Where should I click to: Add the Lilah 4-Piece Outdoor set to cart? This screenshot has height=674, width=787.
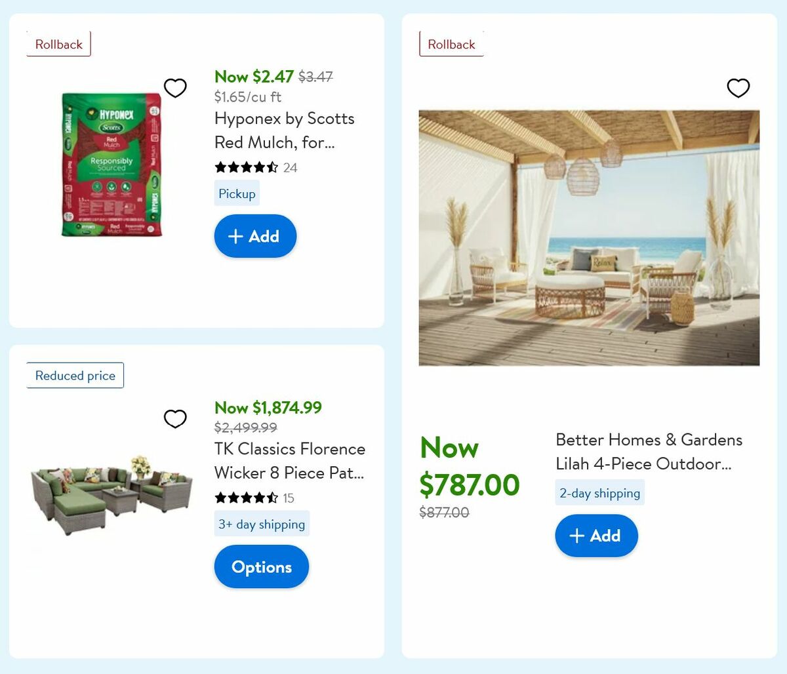point(596,536)
